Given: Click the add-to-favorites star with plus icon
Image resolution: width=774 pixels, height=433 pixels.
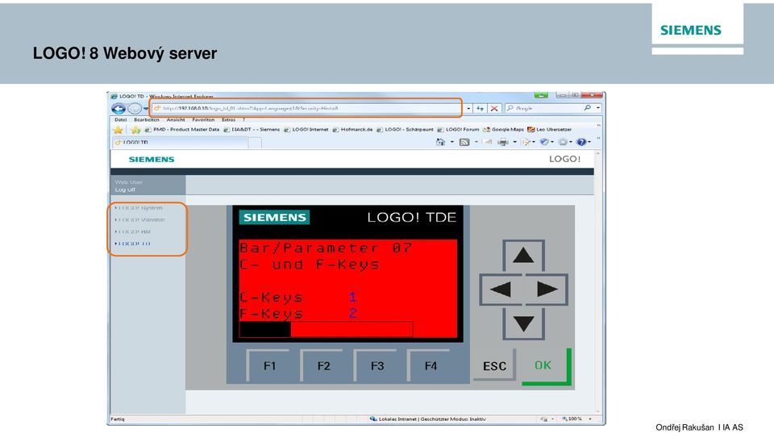Looking at the screenshot, I should click(x=135, y=130).
